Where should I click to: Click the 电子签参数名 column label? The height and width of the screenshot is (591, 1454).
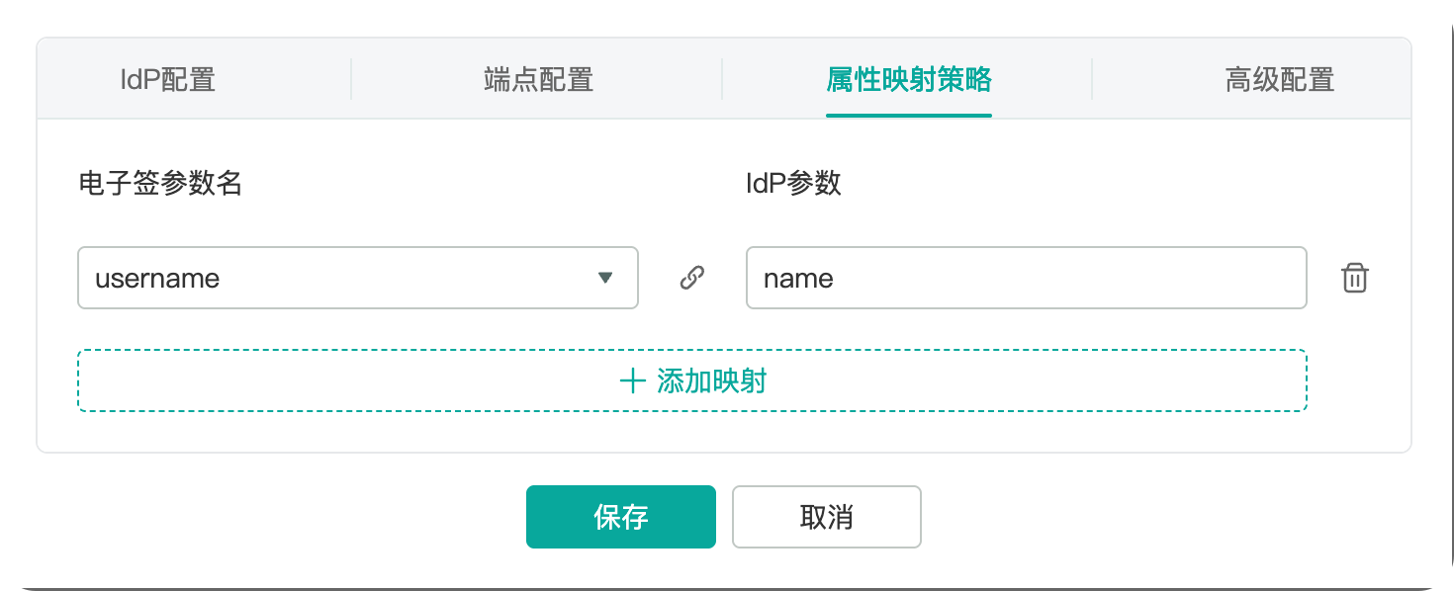tap(160, 183)
